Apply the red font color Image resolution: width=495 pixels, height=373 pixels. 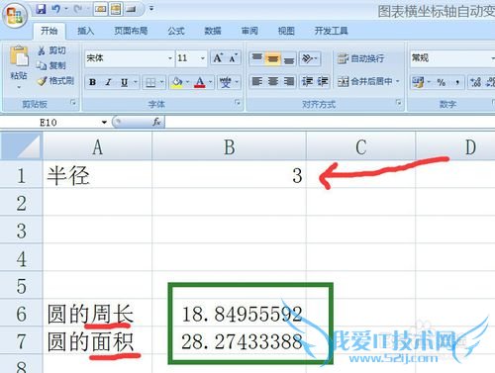(200, 82)
